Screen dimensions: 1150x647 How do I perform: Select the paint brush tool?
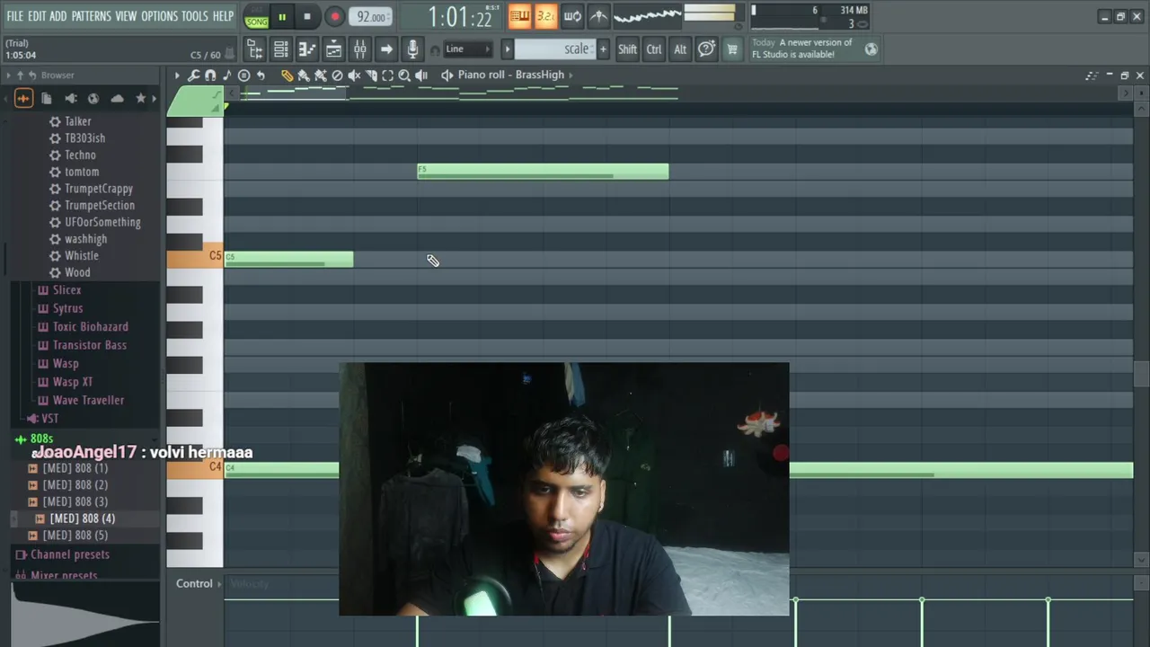coord(304,75)
